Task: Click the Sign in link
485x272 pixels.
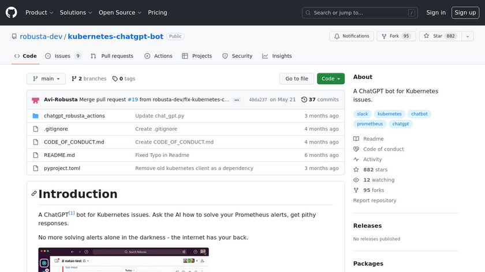Action: click(x=436, y=13)
